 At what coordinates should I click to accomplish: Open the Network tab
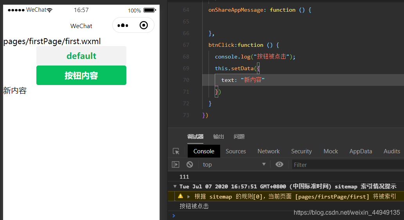268,151
